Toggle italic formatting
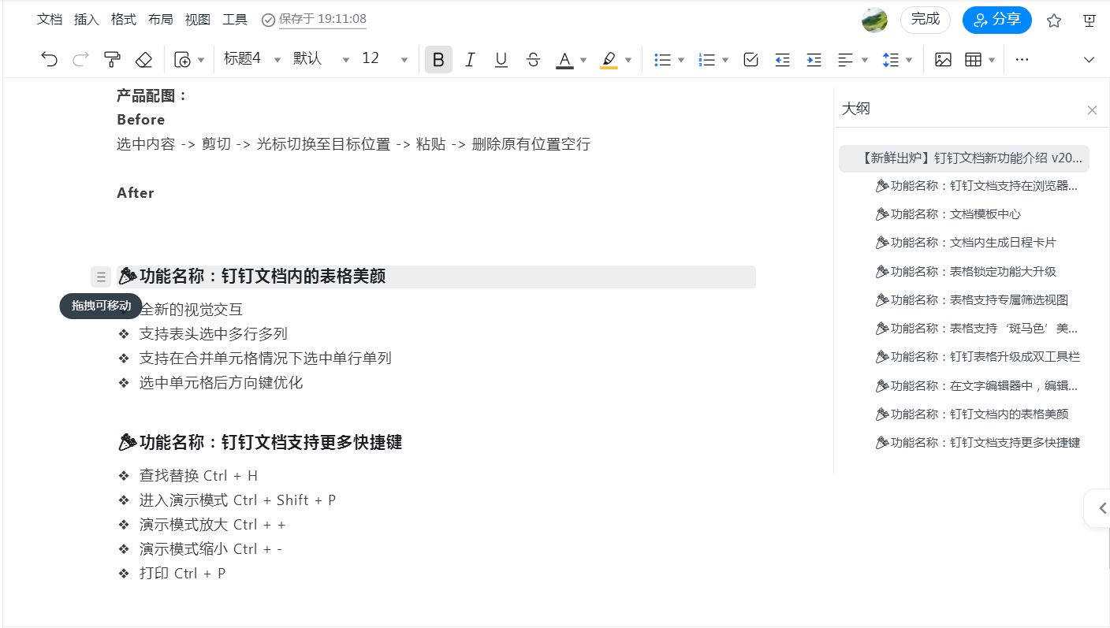The width and height of the screenshot is (1110, 628). 470,60
